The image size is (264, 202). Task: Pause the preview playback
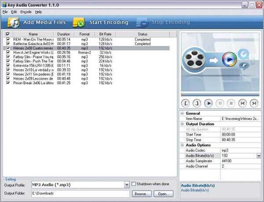[x=220, y=103]
